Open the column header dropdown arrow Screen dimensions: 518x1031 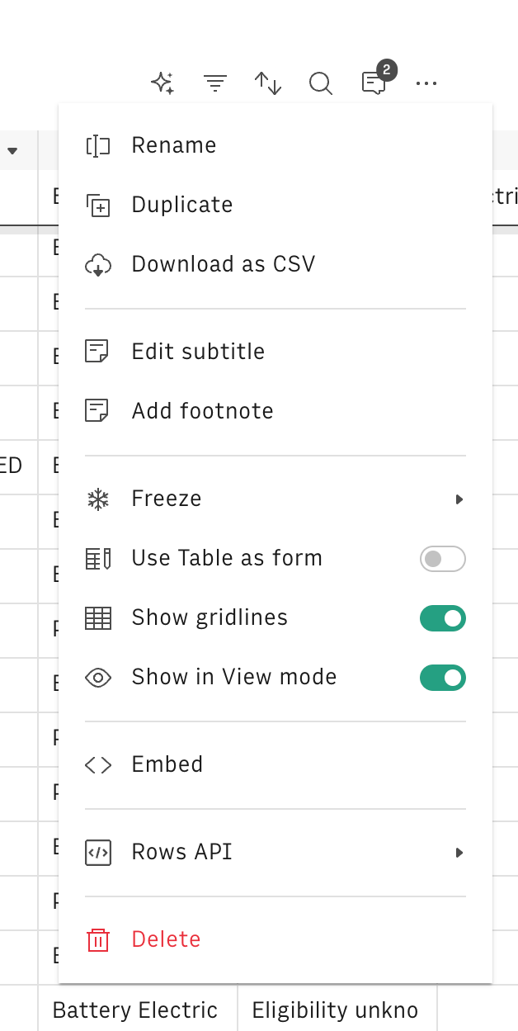[x=13, y=150]
